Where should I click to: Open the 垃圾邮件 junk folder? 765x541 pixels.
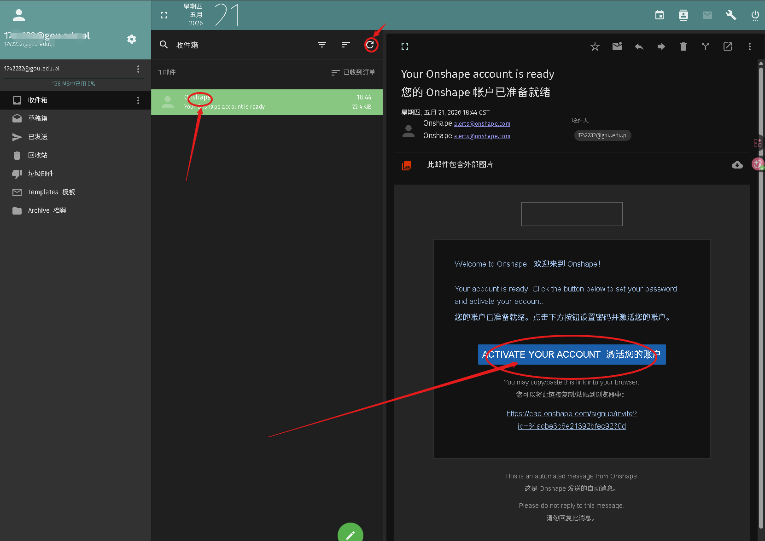[x=76, y=174]
